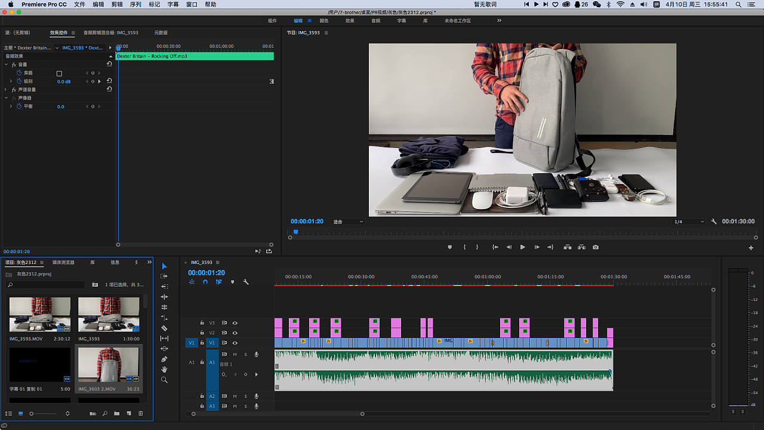This screenshot has width=764, height=430.
Task: Hide track V3 with eye icon
Action: click(x=235, y=323)
